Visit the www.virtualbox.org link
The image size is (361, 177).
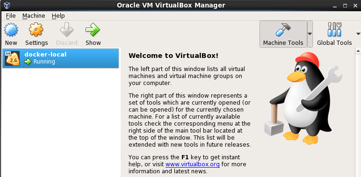coord(193,164)
